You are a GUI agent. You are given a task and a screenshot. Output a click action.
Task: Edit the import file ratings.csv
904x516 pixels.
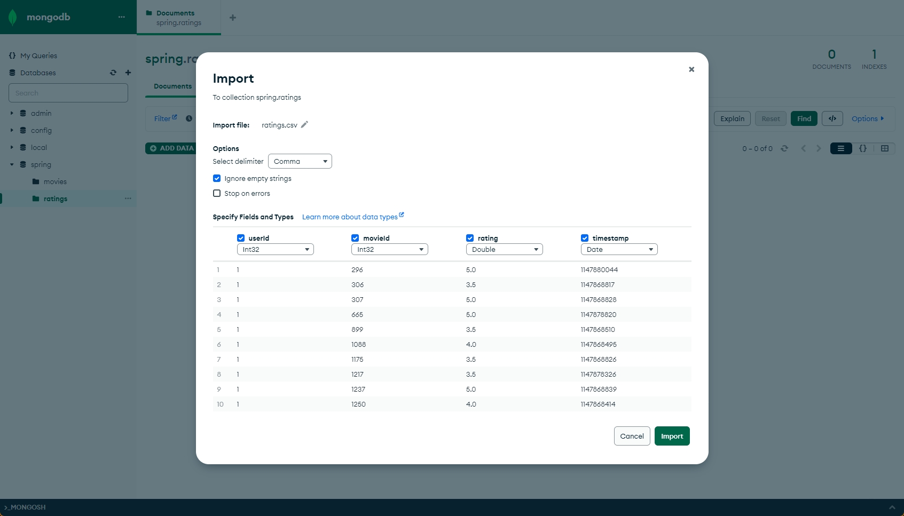tap(304, 124)
